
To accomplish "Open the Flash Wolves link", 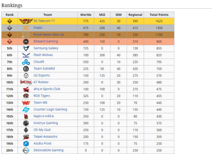I will click(x=43, y=55).
